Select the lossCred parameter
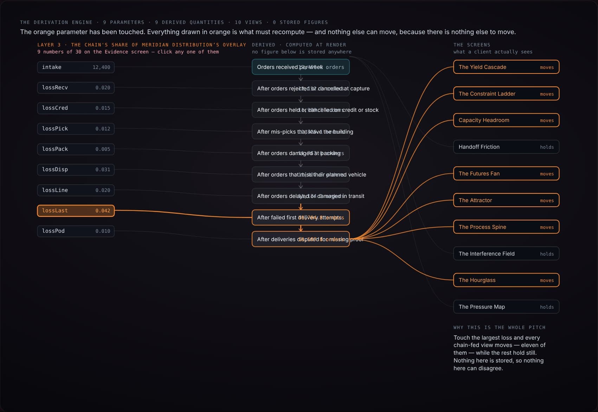 click(76, 108)
